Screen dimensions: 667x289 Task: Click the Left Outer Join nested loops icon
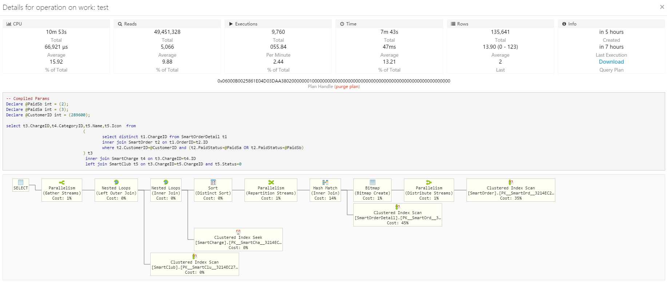pyautogui.click(x=116, y=182)
